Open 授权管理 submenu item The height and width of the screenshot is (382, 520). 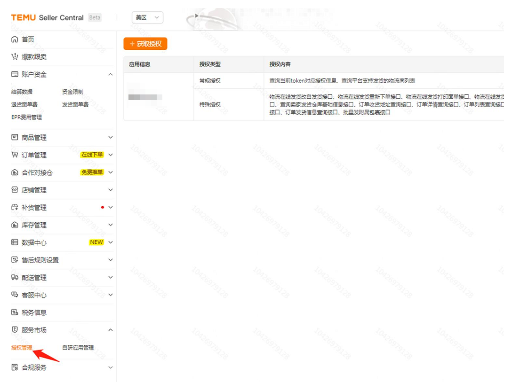tap(22, 348)
